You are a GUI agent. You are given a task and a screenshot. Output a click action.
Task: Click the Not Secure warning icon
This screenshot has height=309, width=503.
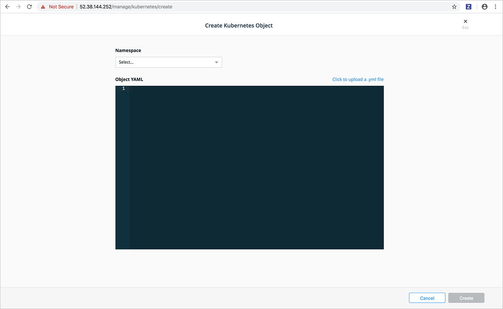43,7
